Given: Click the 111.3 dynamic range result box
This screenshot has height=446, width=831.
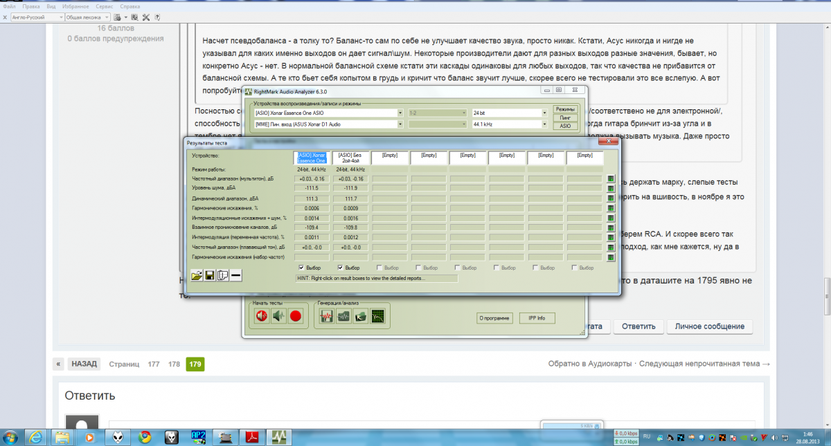Looking at the screenshot, I should click(312, 198).
